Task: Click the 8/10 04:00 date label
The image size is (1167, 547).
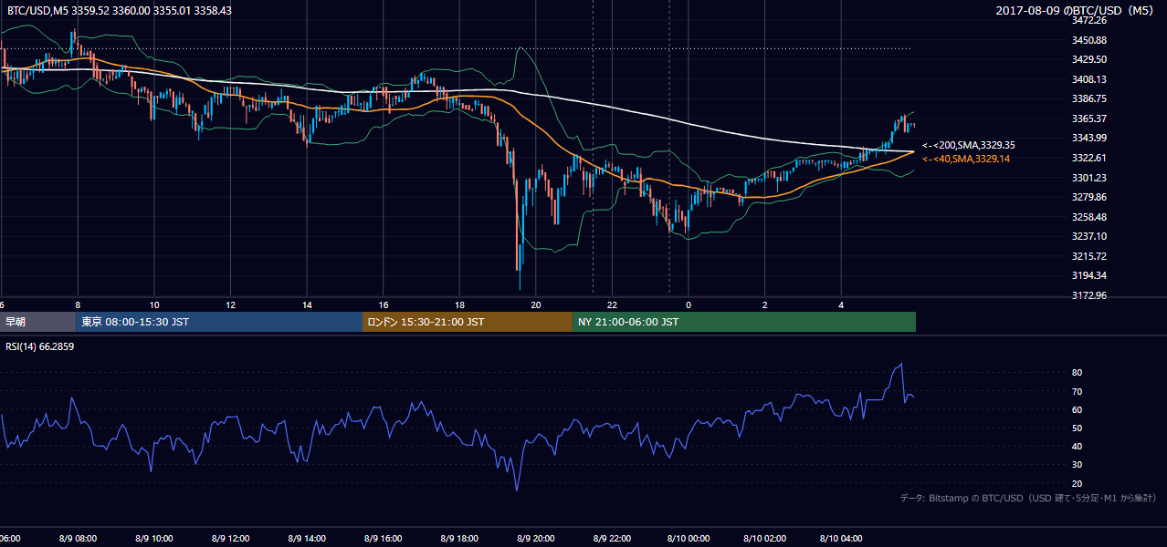Action: (841, 539)
